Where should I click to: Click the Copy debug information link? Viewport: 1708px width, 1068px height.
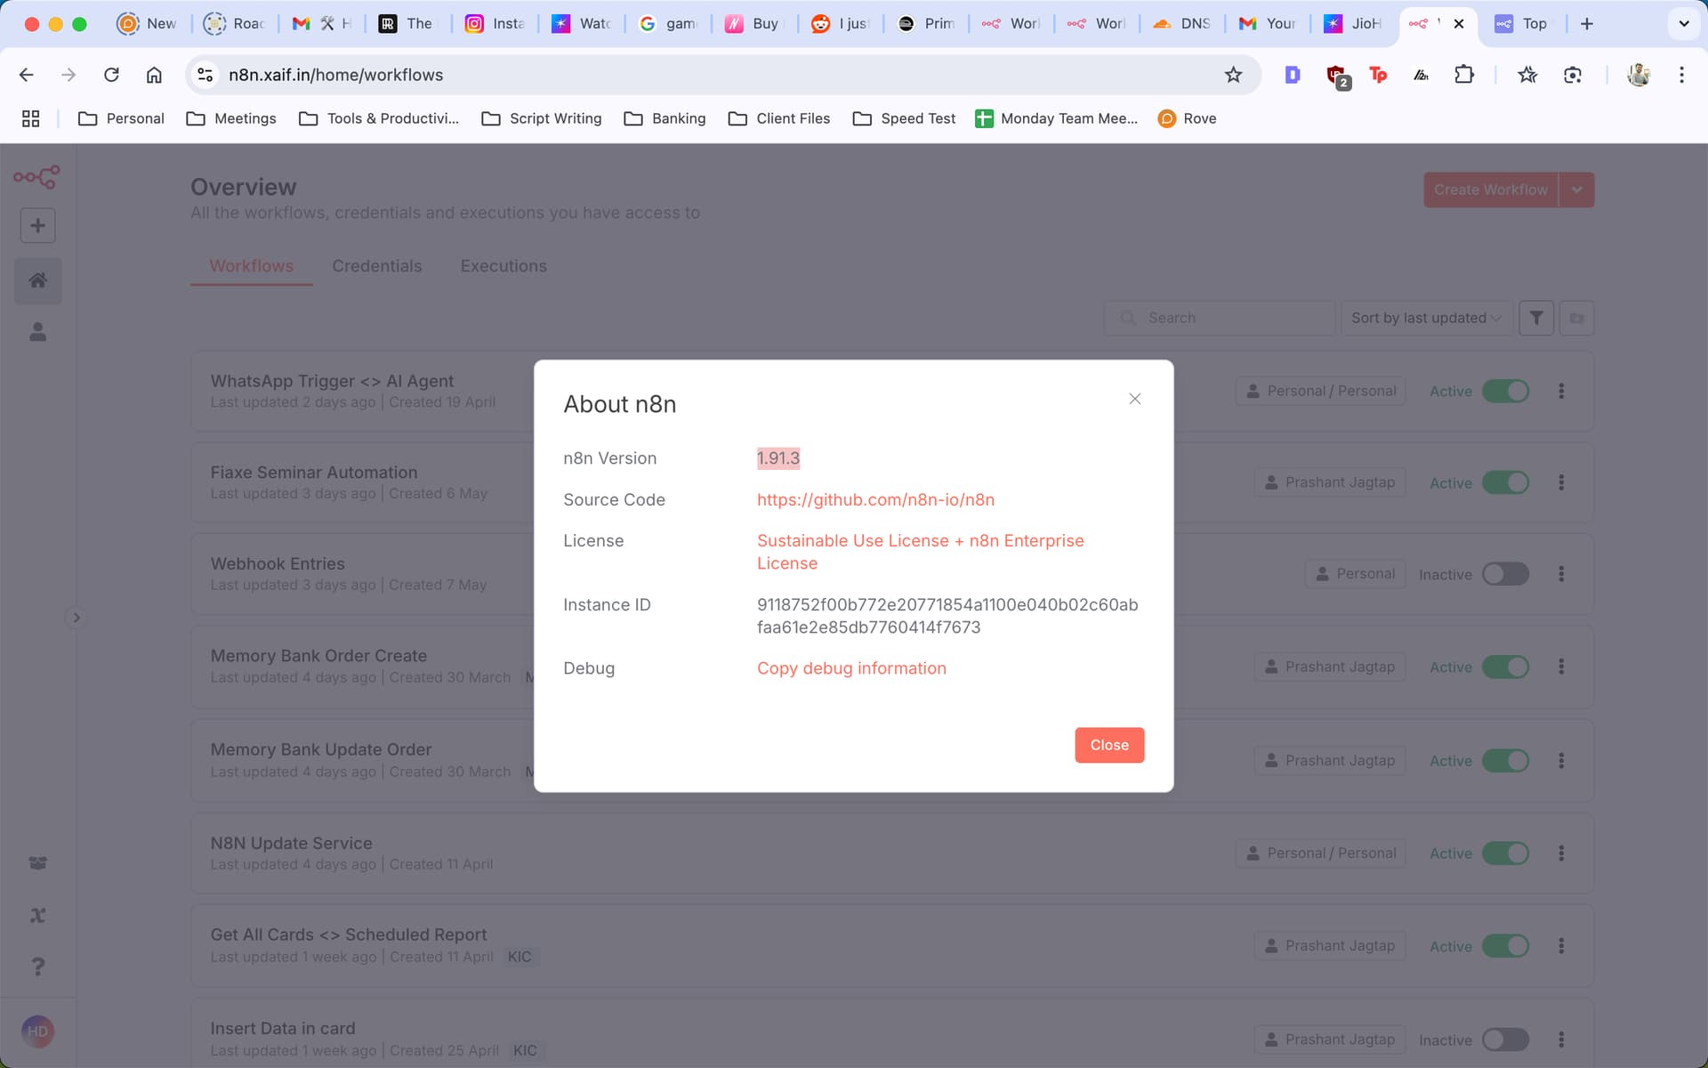(851, 668)
